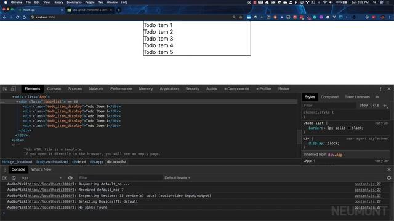Screen dimensions: 394x221
Task: Open the Memory tab
Action: tap(146, 89)
